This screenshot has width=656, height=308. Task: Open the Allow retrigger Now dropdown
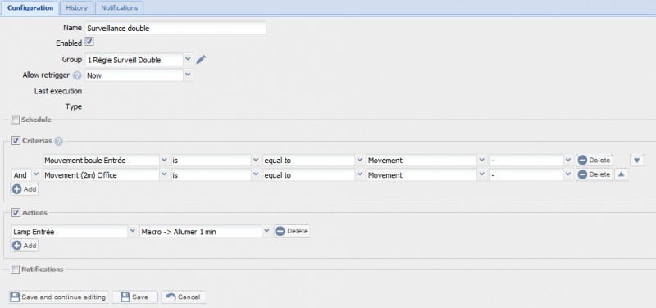tap(188, 75)
